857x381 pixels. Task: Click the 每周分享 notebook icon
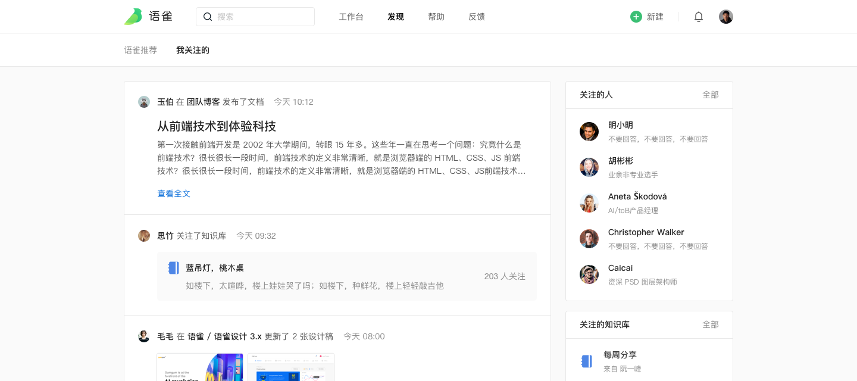tap(587, 361)
